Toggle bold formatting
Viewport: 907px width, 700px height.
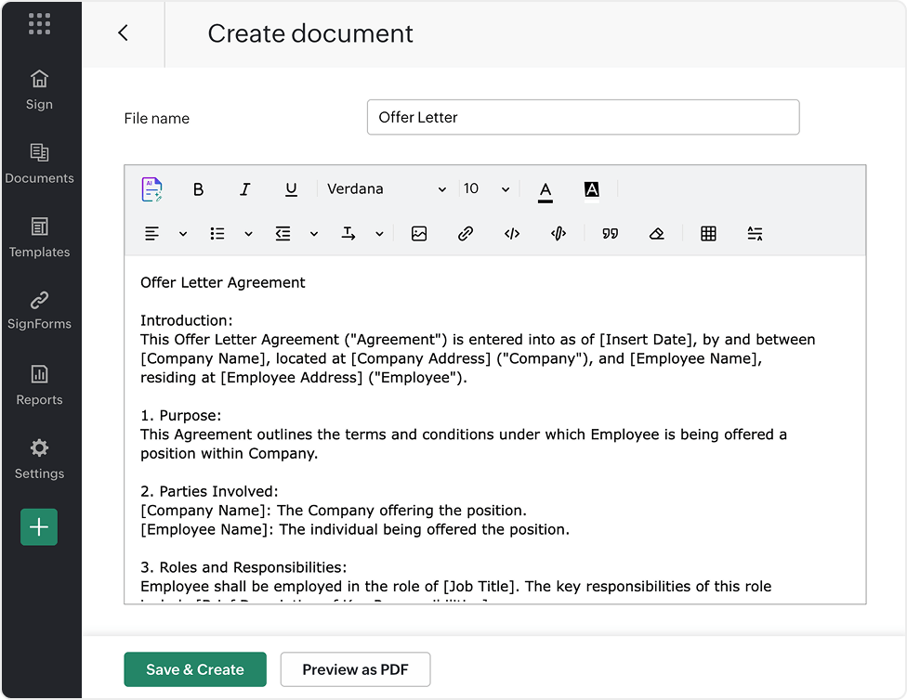click(198, 188)
